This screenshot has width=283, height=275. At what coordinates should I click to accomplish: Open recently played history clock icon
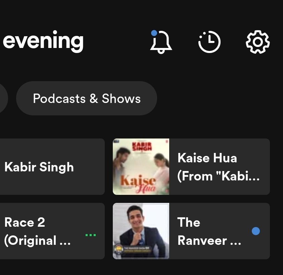(209, 42)
